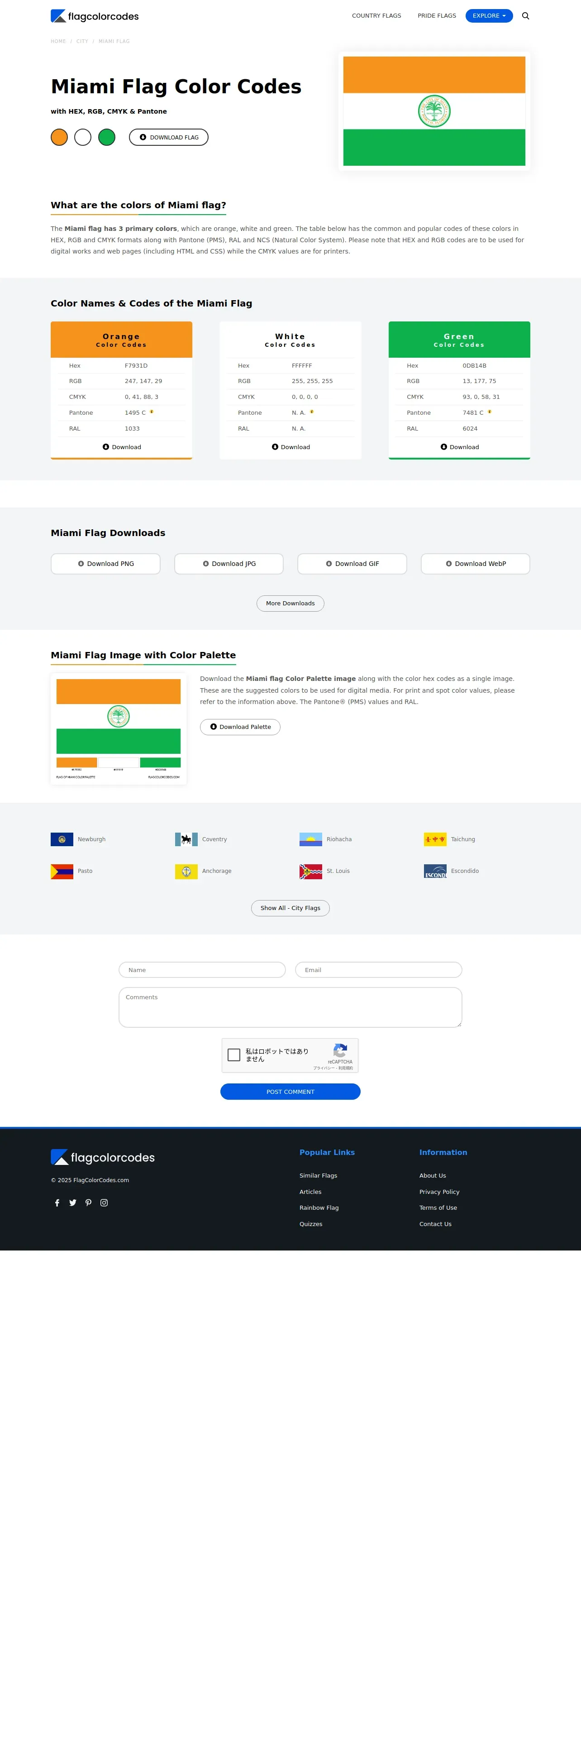
Task: Open the Coventry flag icon
Action: [x=186, y=839]
